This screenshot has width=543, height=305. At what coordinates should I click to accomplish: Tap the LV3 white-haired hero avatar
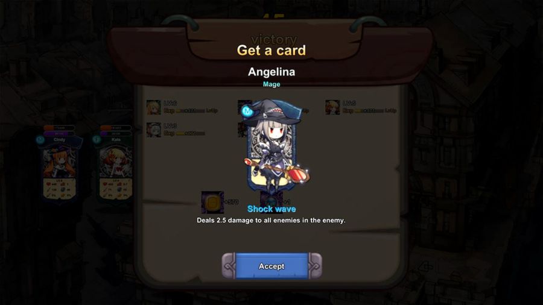[153, 130]
